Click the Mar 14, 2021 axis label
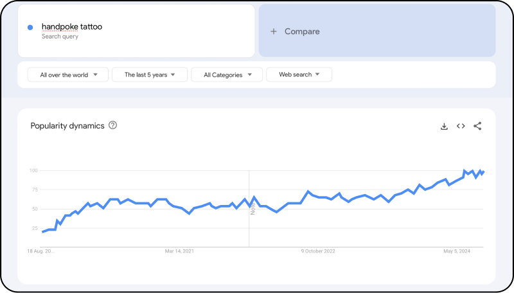This screenshot has height=293, width=514. (179, 251)
